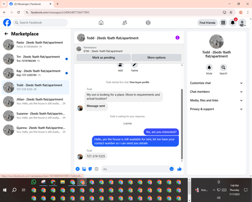Bookmark this page with star icon
Screen dimensions: 252x202
231,12
